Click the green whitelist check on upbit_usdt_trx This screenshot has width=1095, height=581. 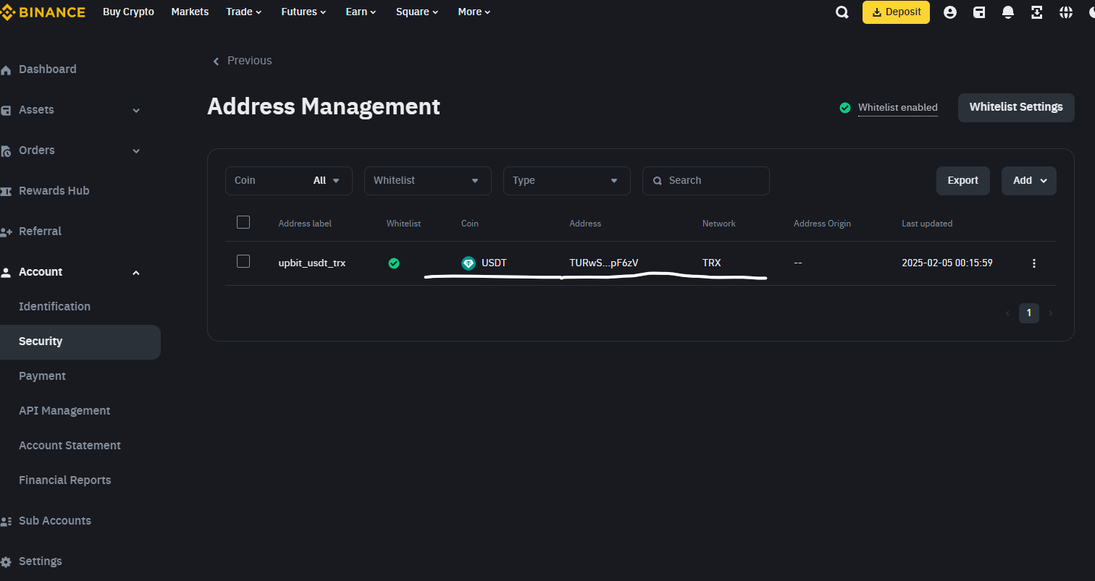pos(394,263)
